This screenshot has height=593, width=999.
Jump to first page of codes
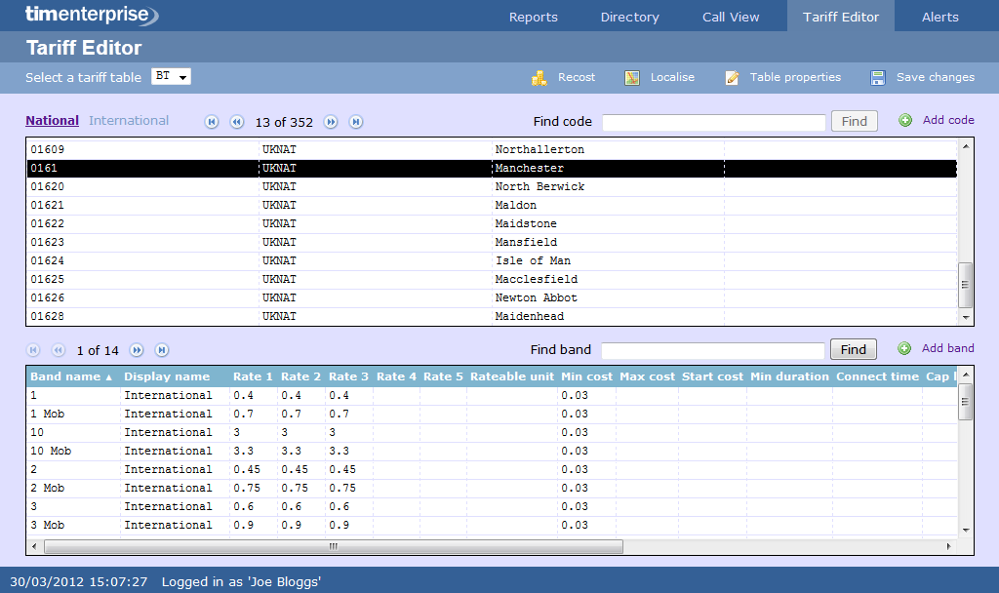click(212, 122)
